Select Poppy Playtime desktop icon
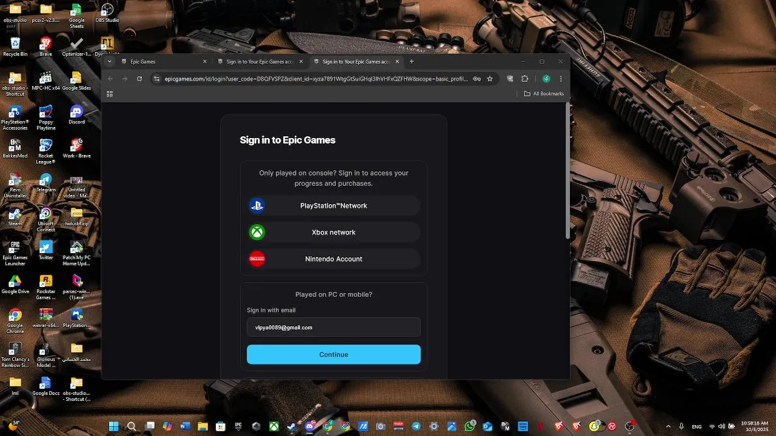This screenshot has height=436, width=776. coord(45,117)
